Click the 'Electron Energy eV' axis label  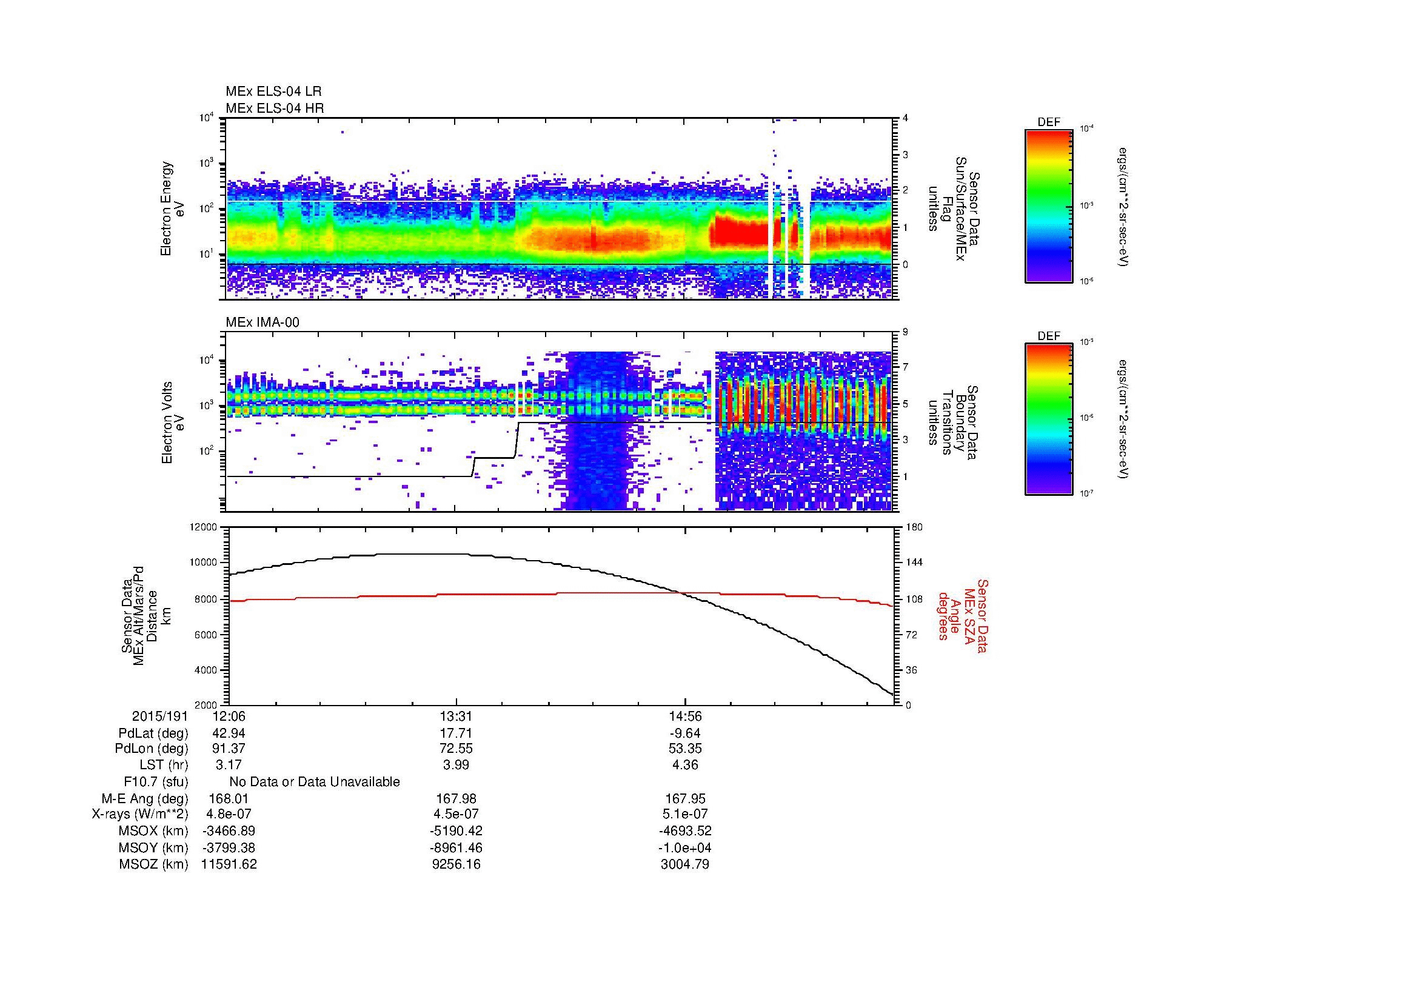coord(173,209)
